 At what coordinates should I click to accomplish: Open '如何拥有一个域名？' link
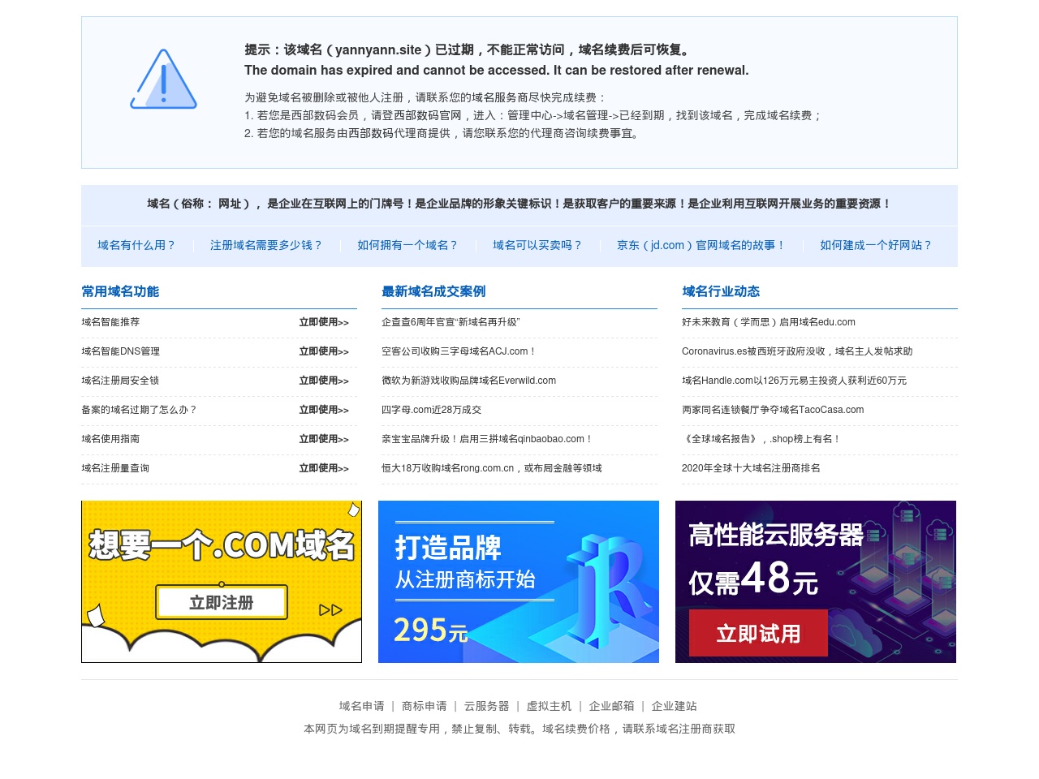pyautogui.click(x=408, y=245)
